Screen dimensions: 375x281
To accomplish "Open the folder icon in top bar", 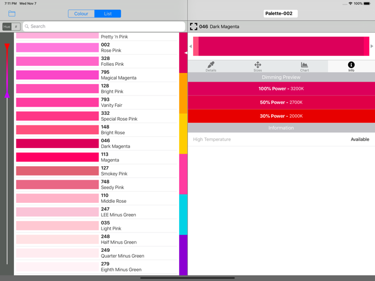I will tap(12, 13).
